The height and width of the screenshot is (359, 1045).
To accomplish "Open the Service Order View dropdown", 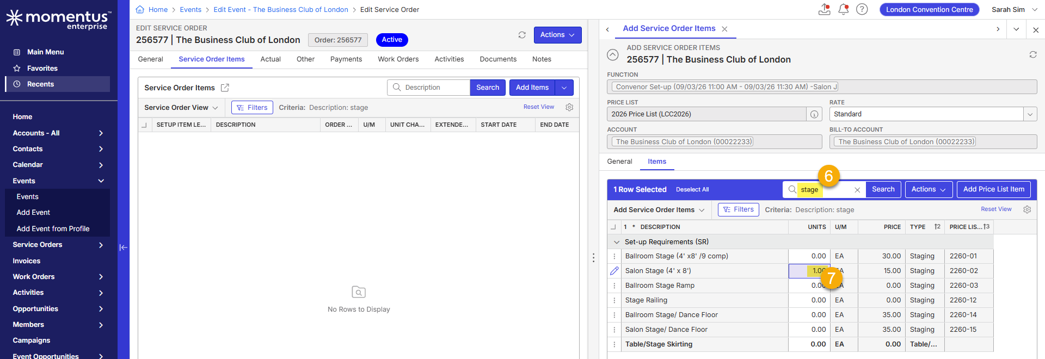I will click(181, 108).
